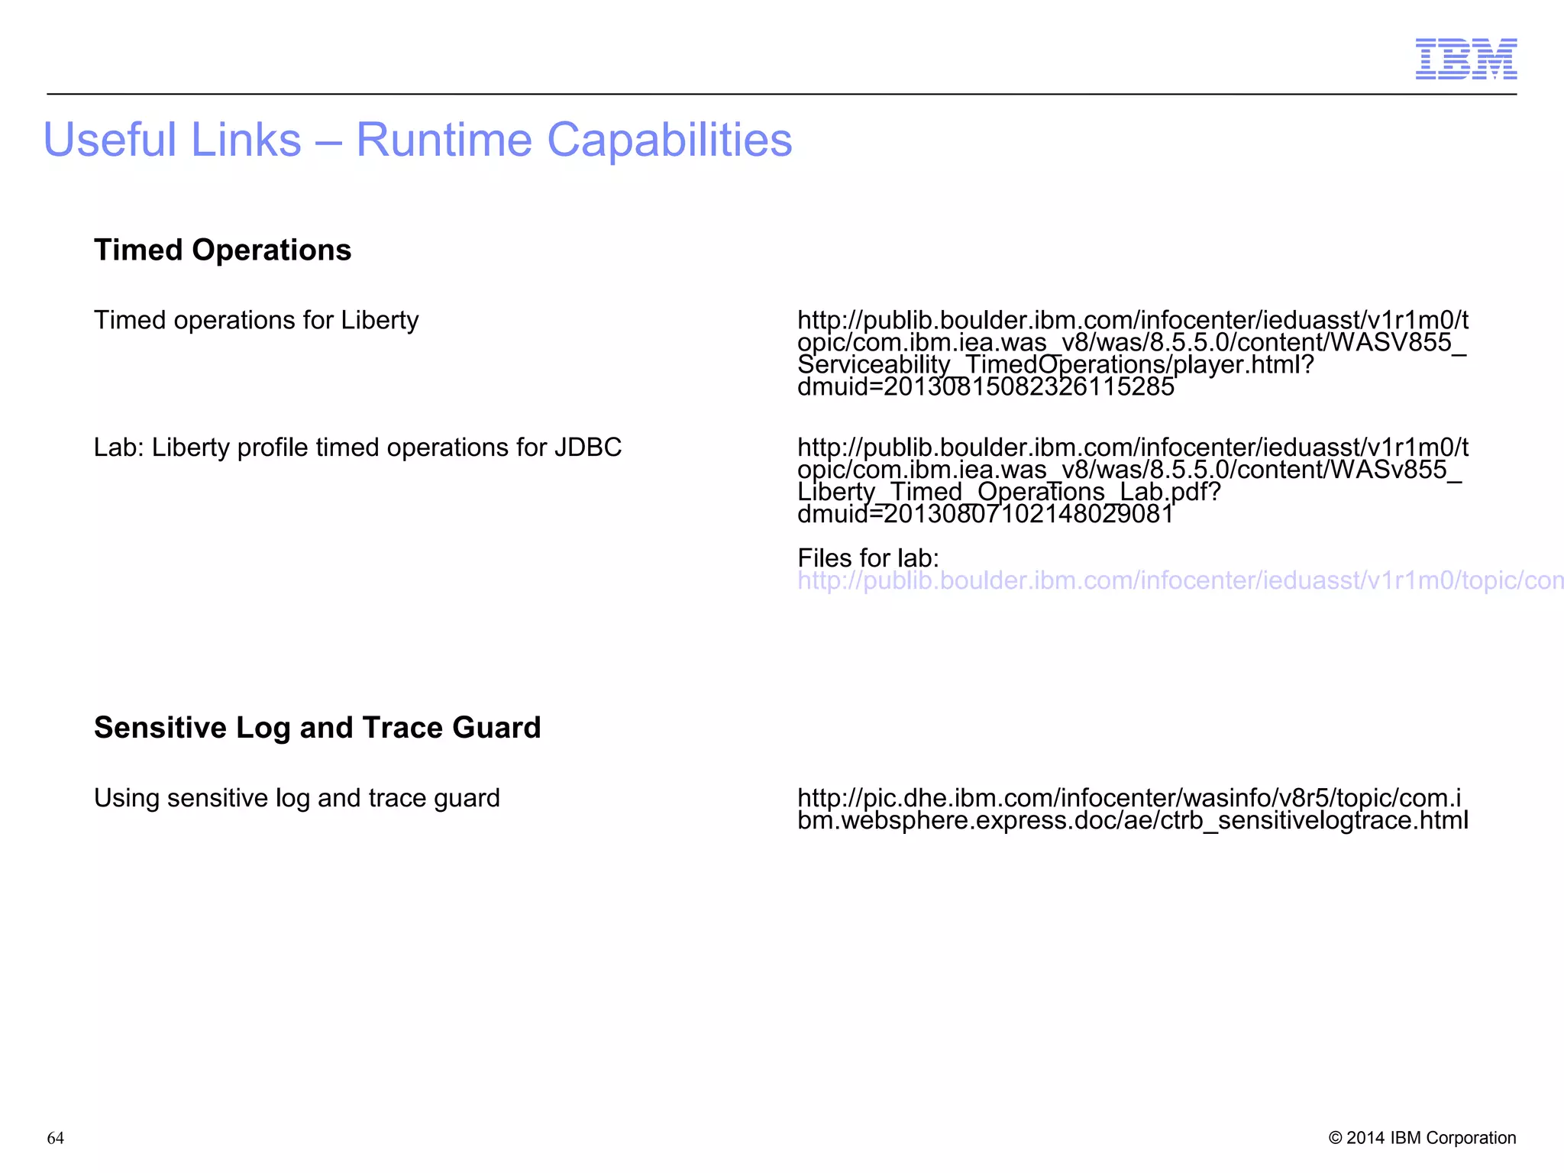Click the Files for lab: label
The height and width of the screenshot is (1173, 1564).
click(868, 557)
